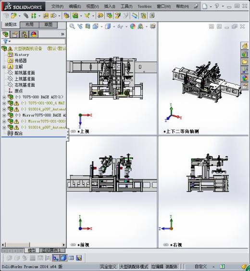The height and width of the screenshot is (271, 250).
Task: Click the hide/show items glasses icon
Action: click(x=120, y=26)
